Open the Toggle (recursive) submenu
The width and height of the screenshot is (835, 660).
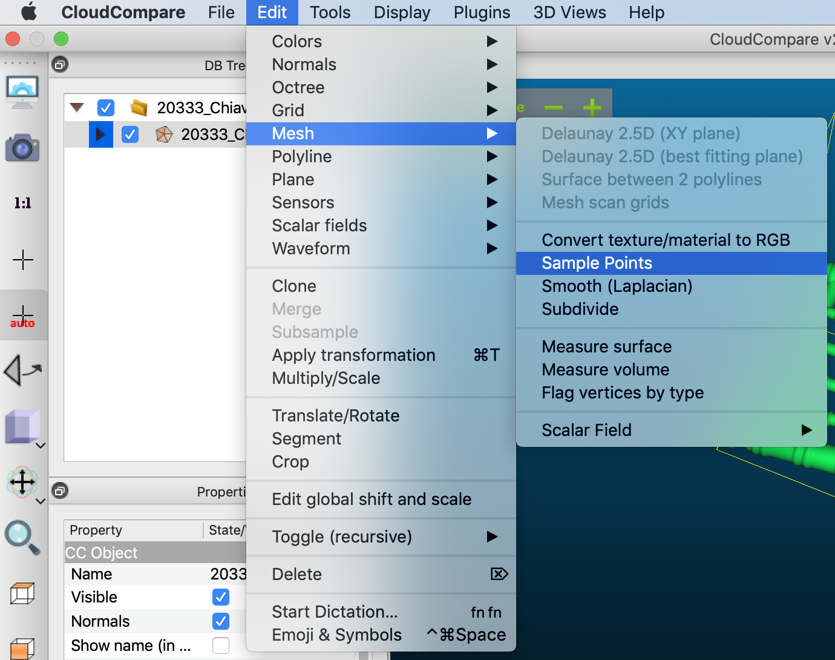point(381,536)
